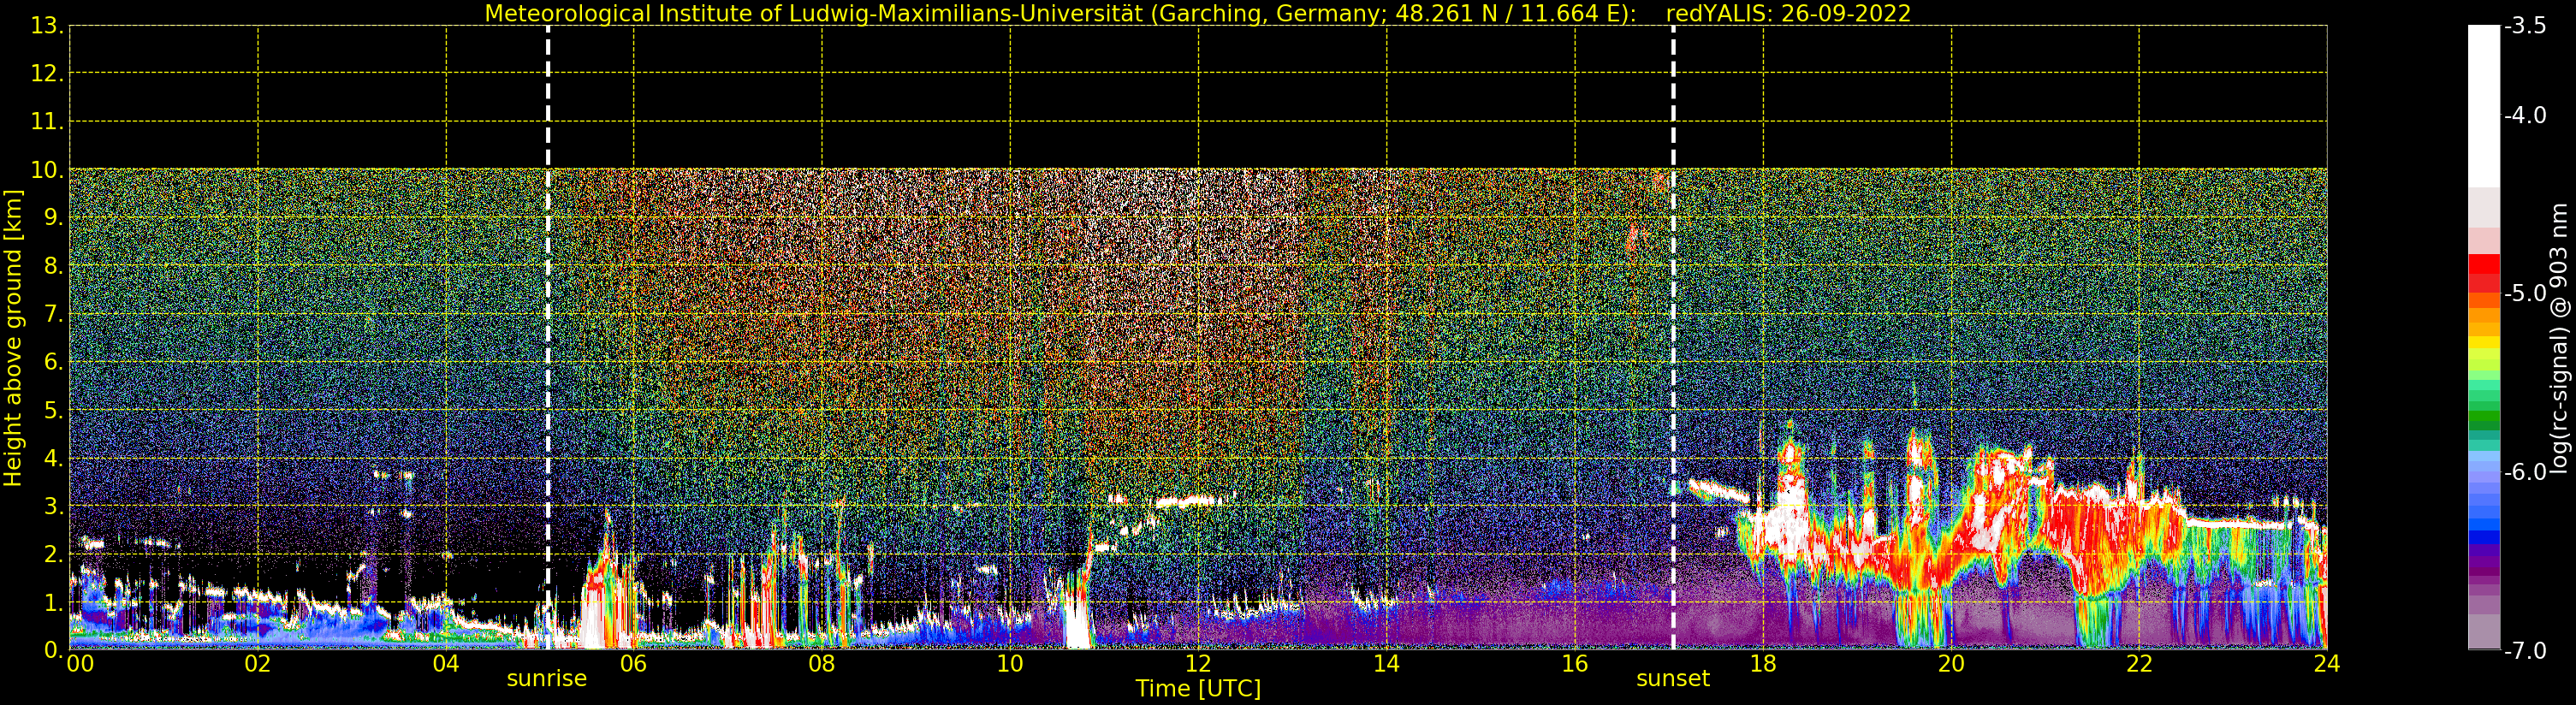The image size is (2576, 705).
Task: Click the time axis tick label '24'
Action: (x=2327, y=664)
